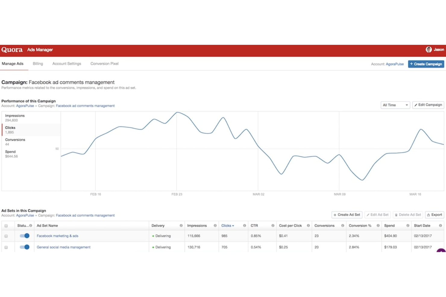Click the 130,716 impressions cell

tap(194, 247)
